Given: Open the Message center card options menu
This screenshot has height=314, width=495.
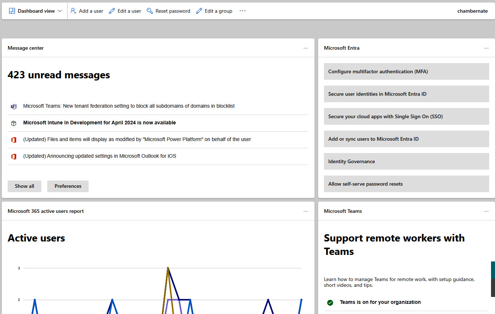Looking at the screenshot, I should tap(306, 48).
